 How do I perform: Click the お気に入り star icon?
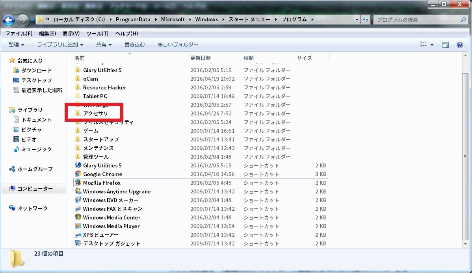click(12, 61)
